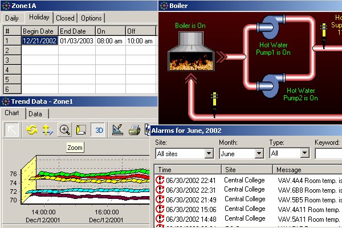Activate the magnifier Zoom tool
342x228 pixels.
[x=64, y=130]
